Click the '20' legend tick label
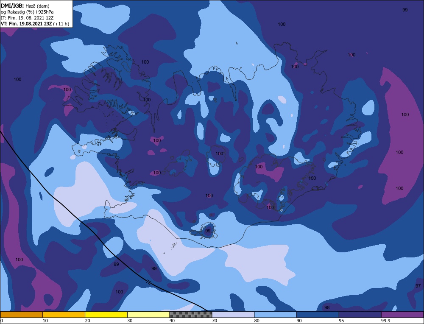This screenshot has height=324, width=424. coord(88,321)
